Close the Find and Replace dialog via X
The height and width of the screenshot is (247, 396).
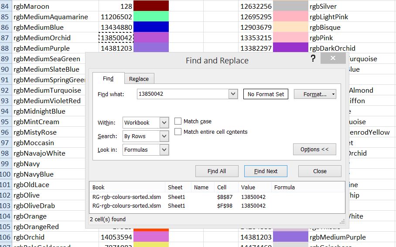click(333, 59)
